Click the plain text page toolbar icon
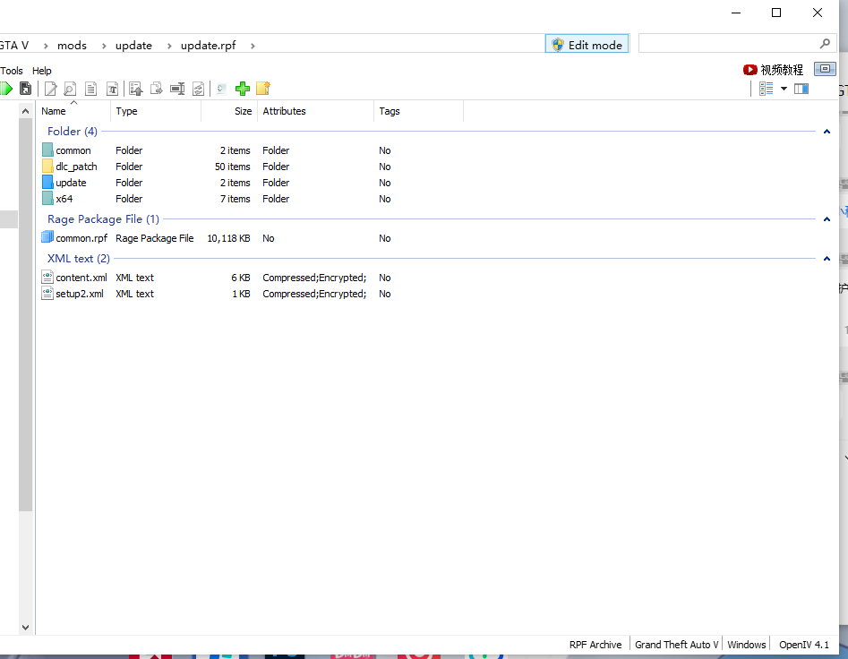Screen dimensions: 848x659 pos(90,89)
